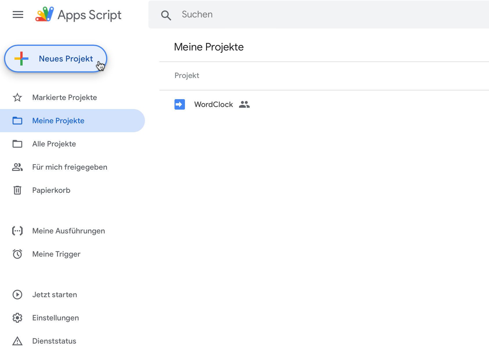
Task: Focus the Suchen search field
Action: coord(319,14)
